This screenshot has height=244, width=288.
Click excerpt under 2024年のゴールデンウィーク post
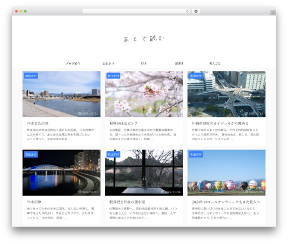[x=225, y=213]
